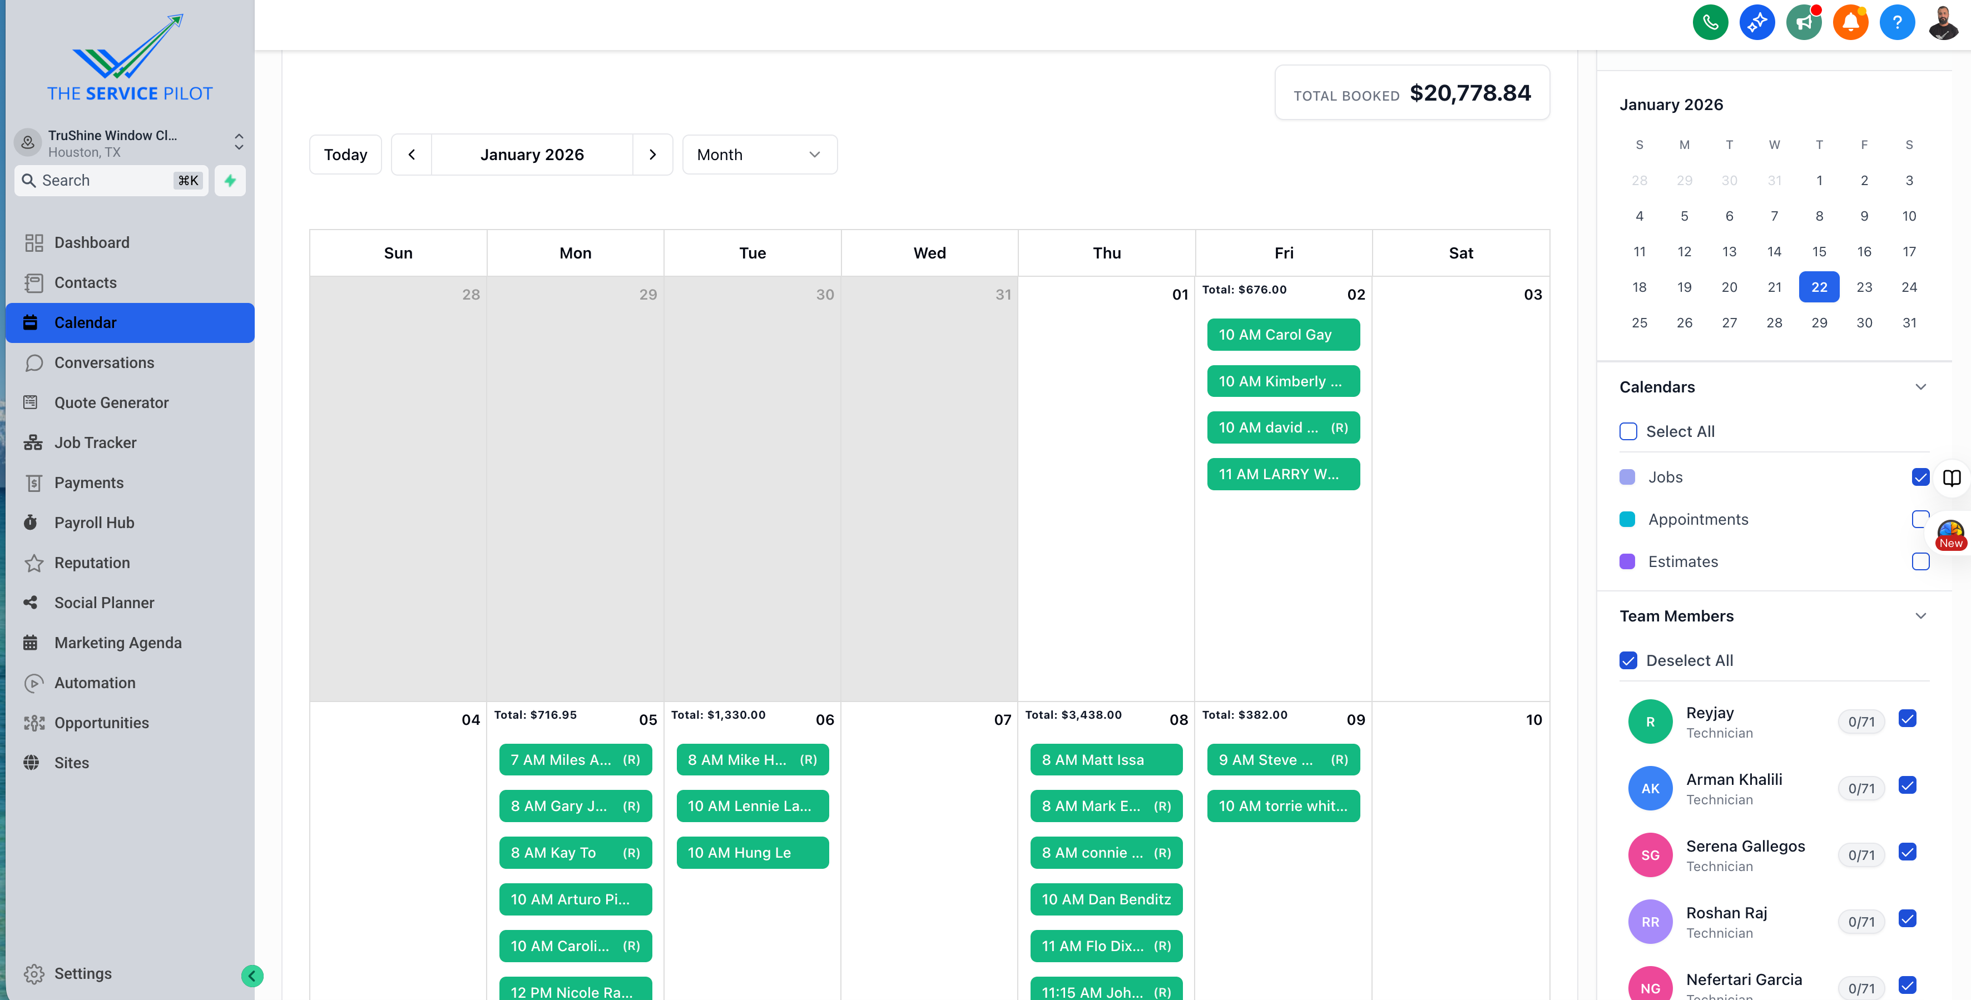
Task: Enable the Estimates calendar checkbox
Action: pyautogui.click(x=1920, y=562)
